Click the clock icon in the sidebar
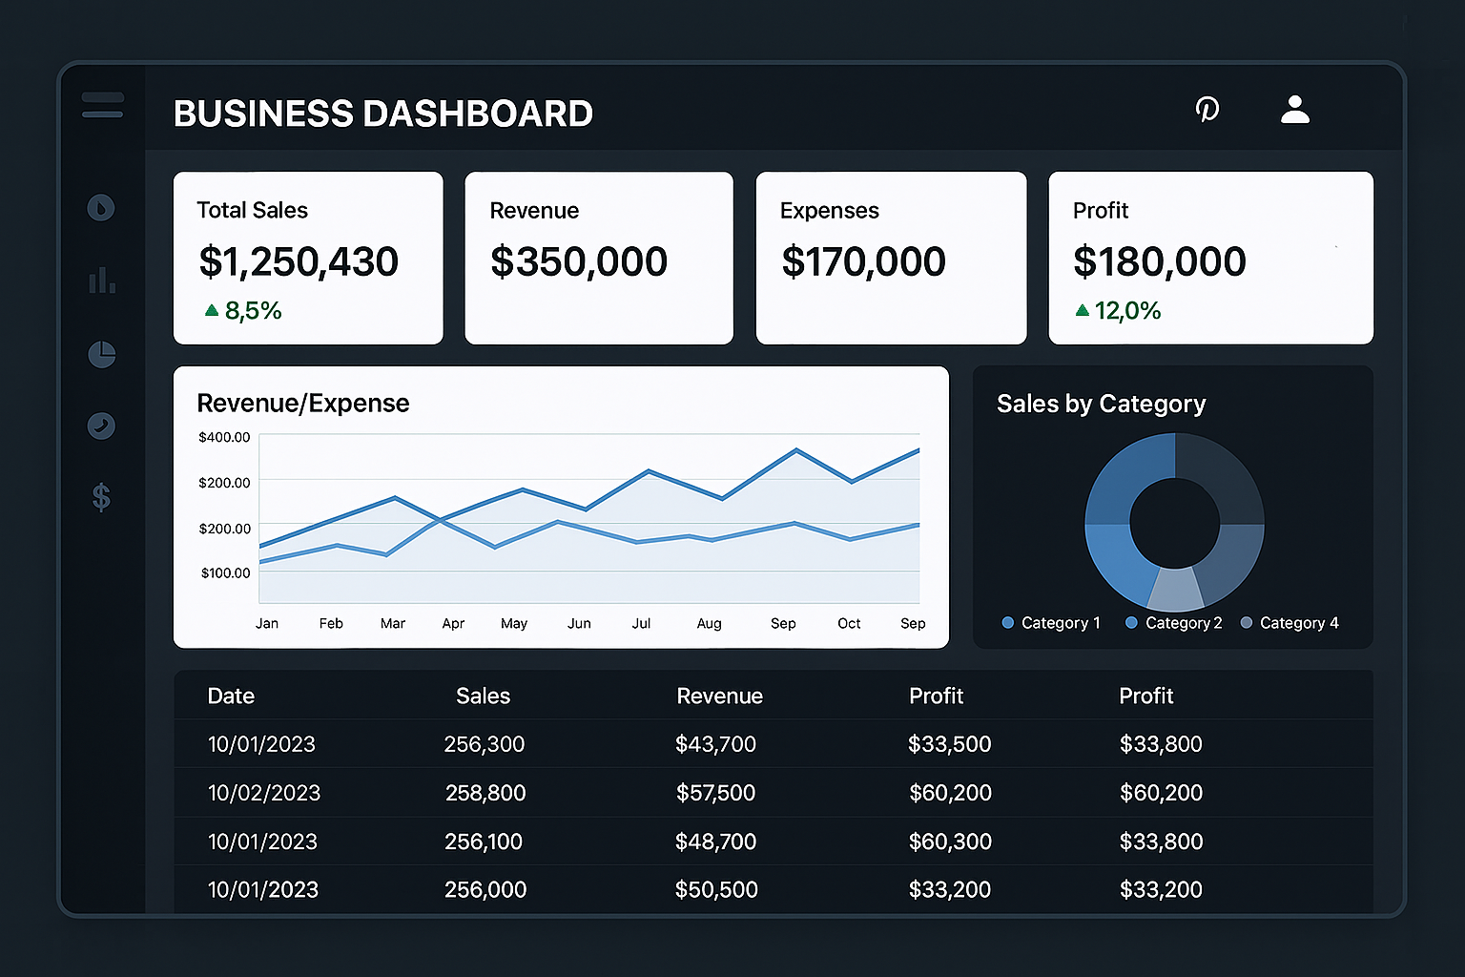The width and height of the screenshot is (1465, 977). click(101, 426)
